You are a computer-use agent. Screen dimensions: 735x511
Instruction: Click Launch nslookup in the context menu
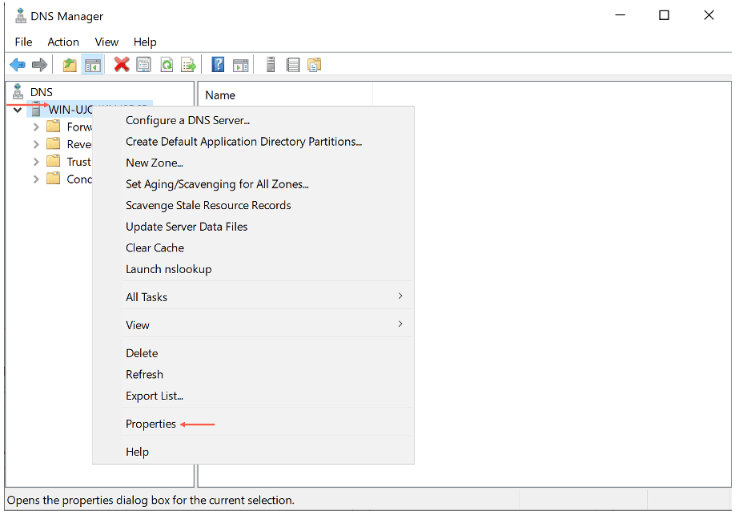point(168,269)
